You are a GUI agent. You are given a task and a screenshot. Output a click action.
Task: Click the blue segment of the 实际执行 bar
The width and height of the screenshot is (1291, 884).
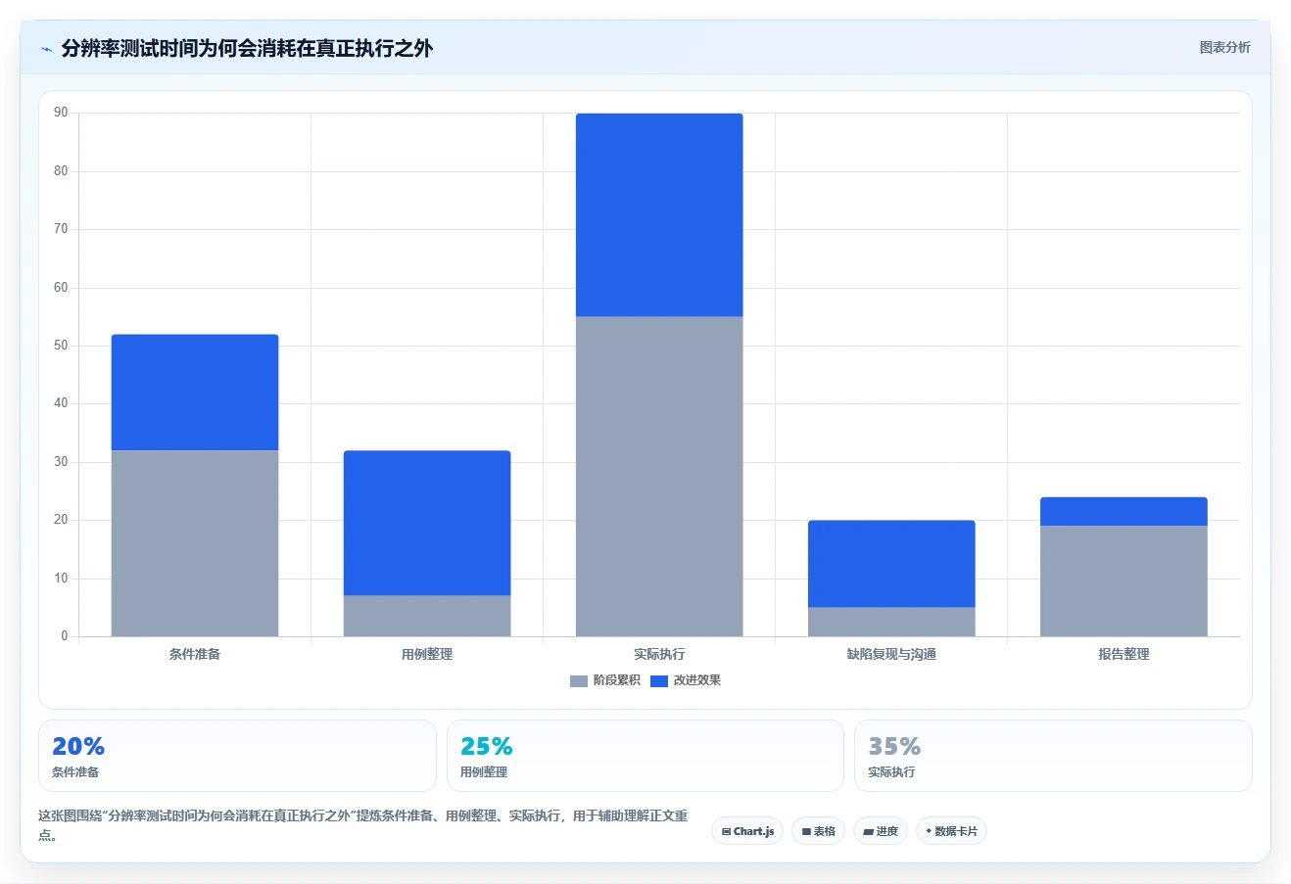[x=659, y=214]
